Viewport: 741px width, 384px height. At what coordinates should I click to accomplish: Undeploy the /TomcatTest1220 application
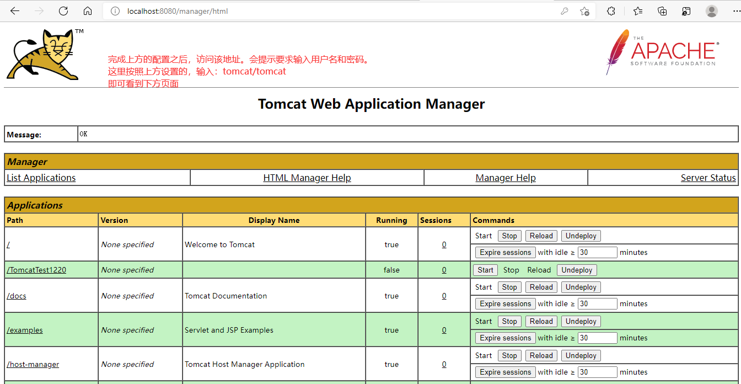click(x=577, y=270)
